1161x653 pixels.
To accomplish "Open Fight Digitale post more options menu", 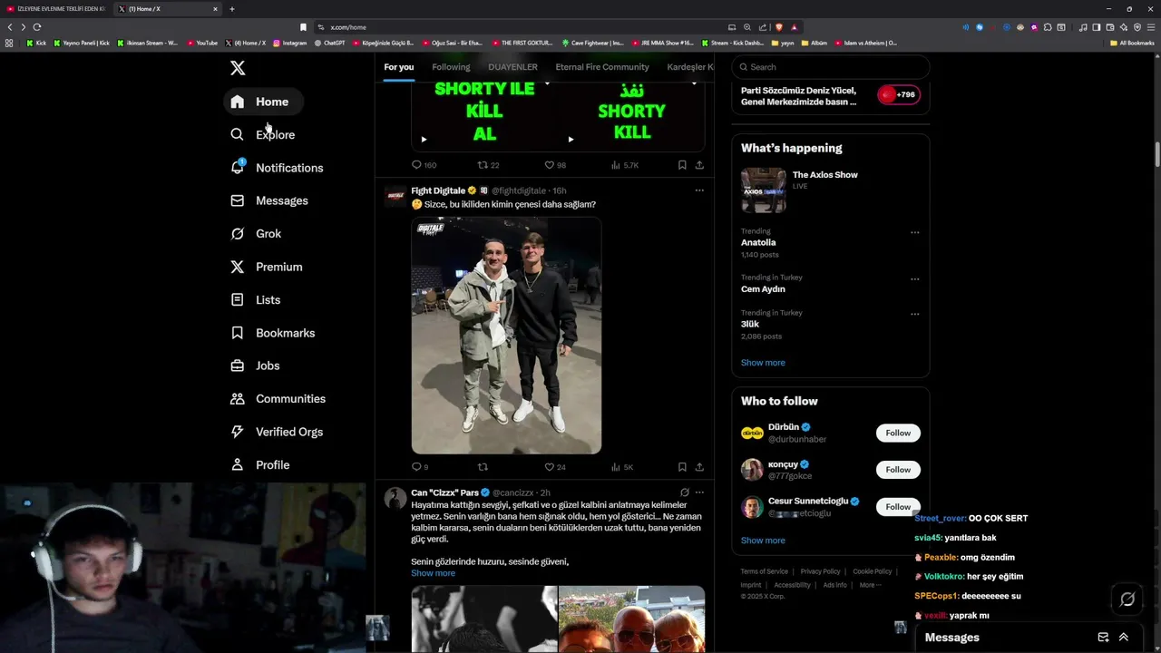I will [699, 190].
